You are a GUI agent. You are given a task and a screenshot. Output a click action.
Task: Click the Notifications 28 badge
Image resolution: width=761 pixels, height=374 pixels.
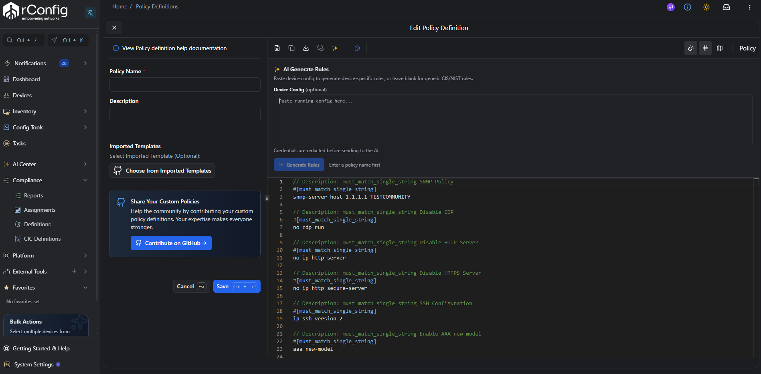click(64, 63)
